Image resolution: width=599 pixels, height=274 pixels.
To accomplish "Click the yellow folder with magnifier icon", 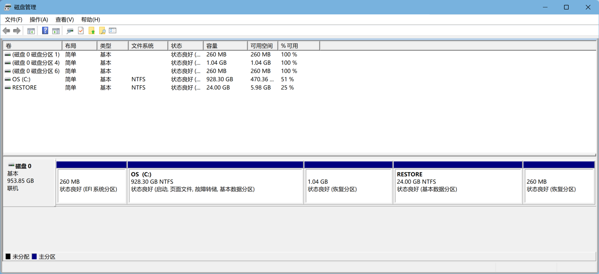I will [x=102, y=31].
